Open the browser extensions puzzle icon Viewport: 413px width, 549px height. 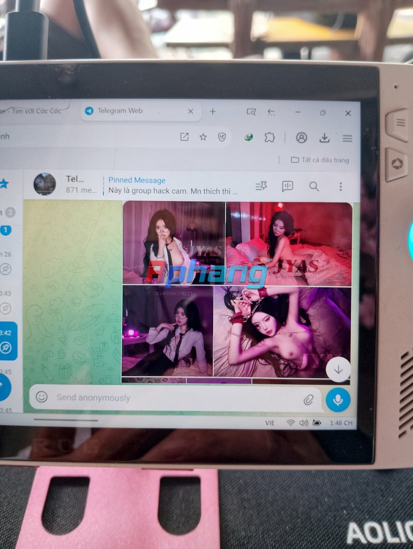coord(270,138)
